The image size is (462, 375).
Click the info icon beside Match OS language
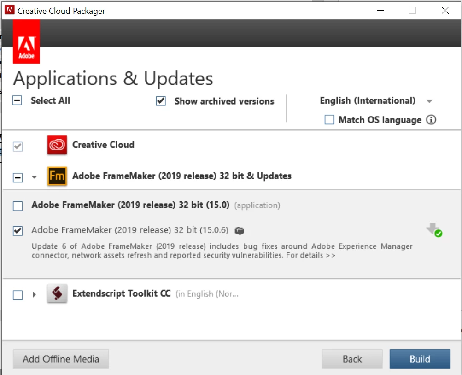pyautogui.click(x=431, y=120)
